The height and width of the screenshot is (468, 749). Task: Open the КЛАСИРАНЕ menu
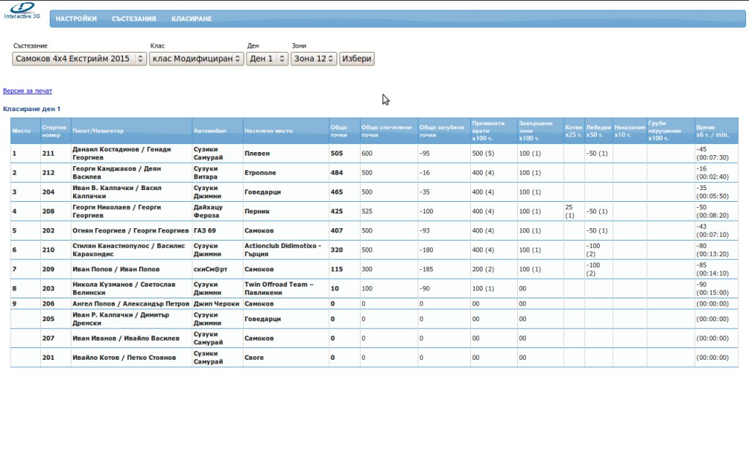(x=192, y=19)
